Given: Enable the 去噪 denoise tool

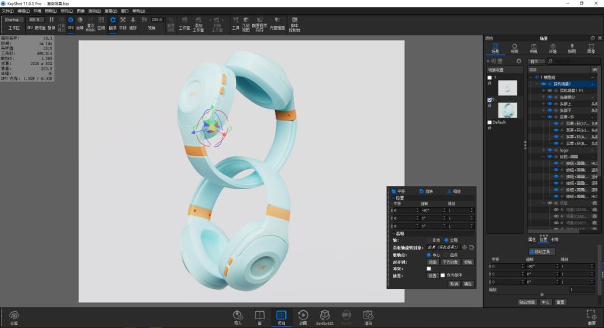Looking at the screenshot, I should click(x=80, y=23).
